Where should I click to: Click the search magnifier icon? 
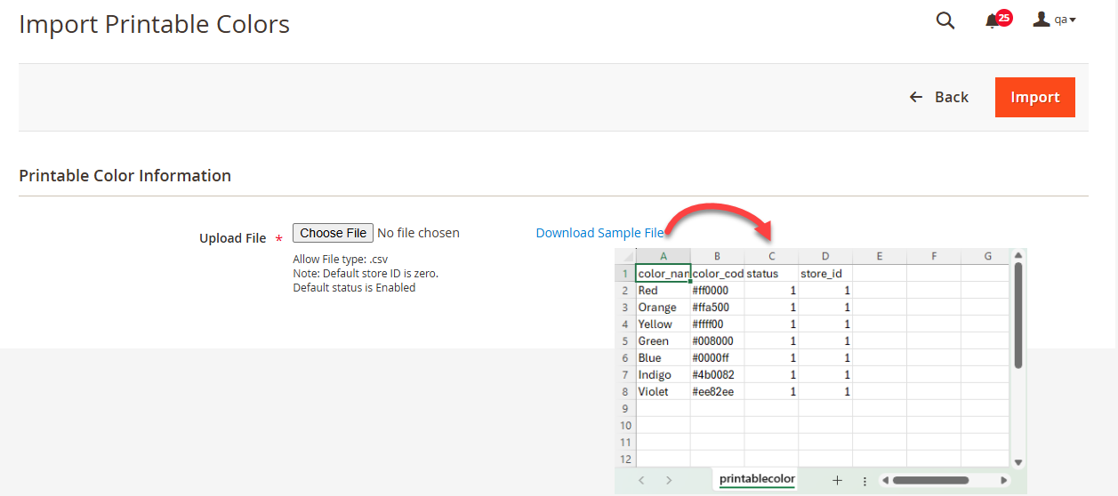[x=945, y=20]
